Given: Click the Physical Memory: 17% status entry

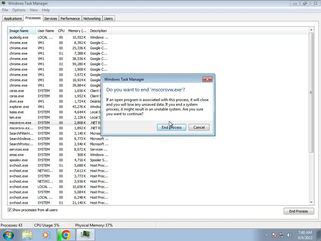Looking at the screenshot, I should point(94,225).
